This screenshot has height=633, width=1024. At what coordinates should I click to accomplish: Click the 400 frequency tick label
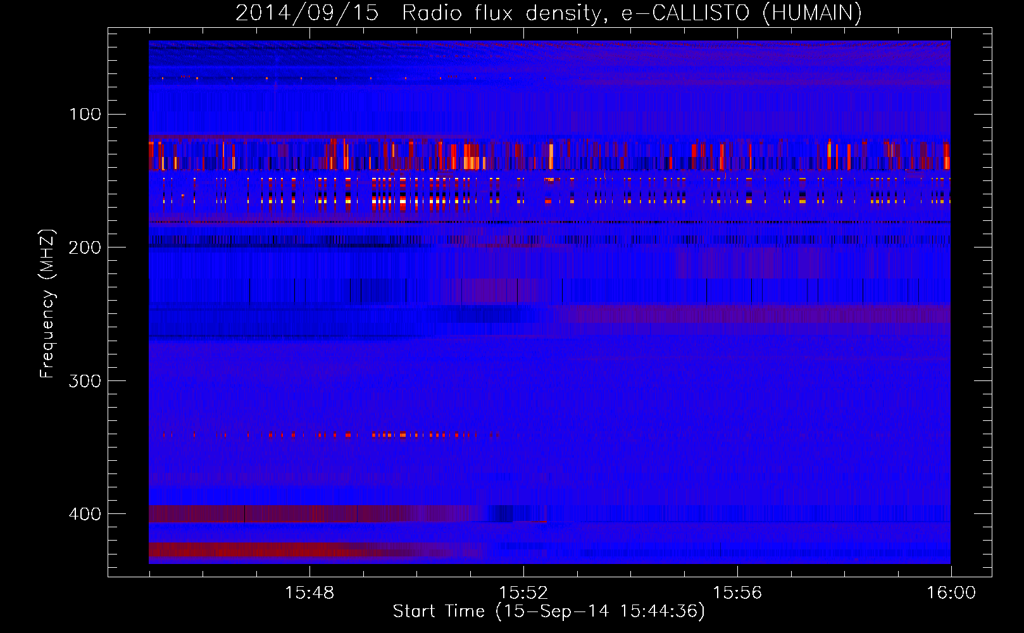click(85, 513)
